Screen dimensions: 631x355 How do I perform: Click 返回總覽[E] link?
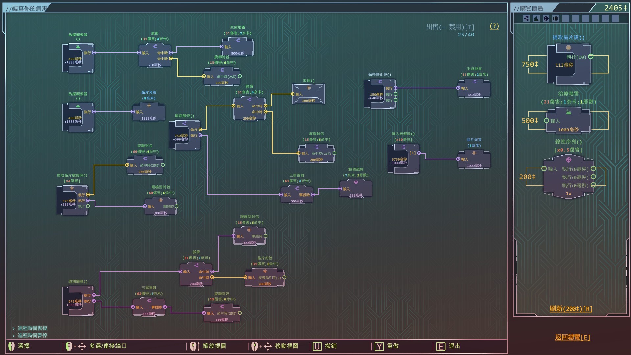(572, 337)
